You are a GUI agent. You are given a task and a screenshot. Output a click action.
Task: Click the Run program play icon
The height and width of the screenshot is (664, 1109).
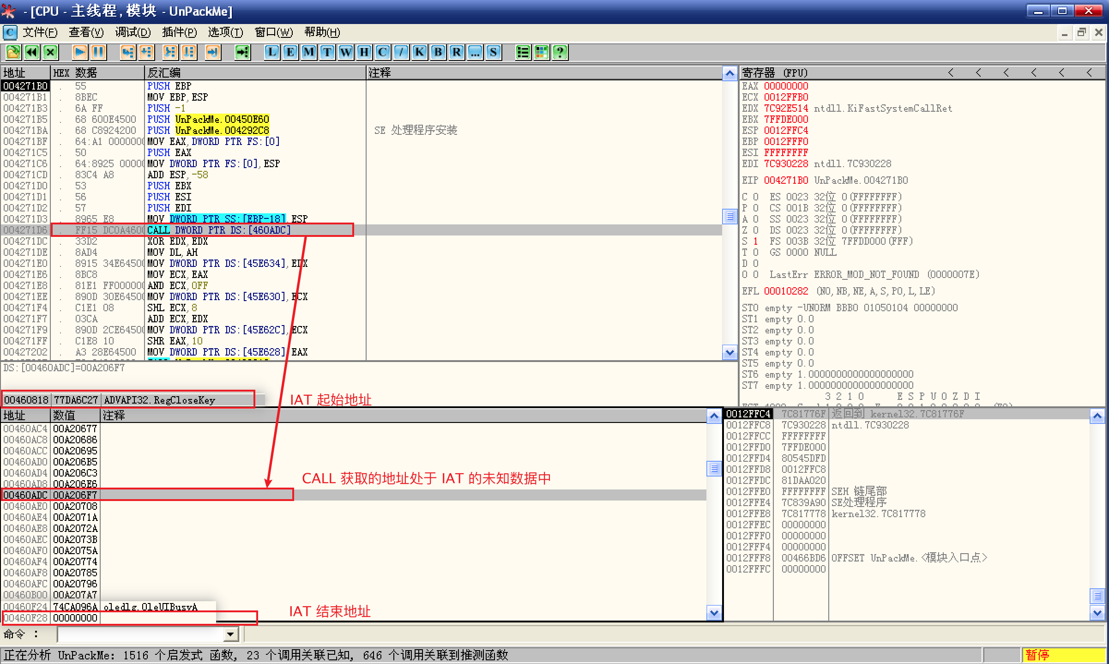pyautogui.click(x=79, y=52)
